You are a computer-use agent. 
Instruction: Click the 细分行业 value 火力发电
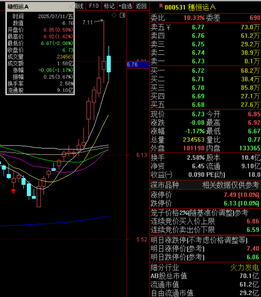245,268
